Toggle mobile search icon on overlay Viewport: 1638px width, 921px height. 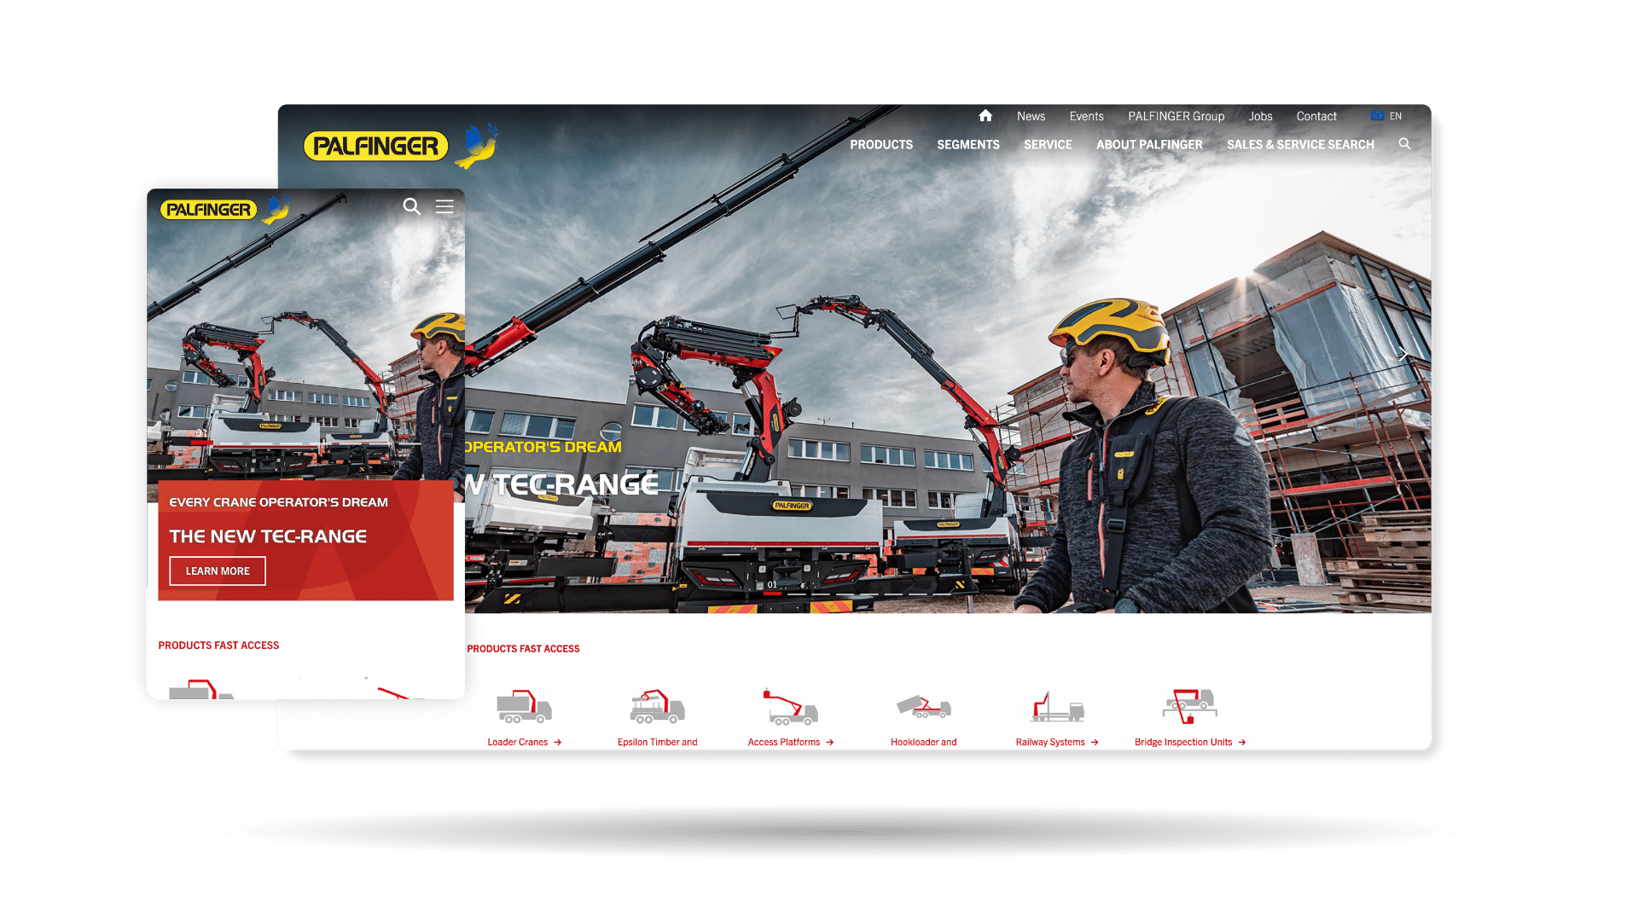click(x=412, y=206)
